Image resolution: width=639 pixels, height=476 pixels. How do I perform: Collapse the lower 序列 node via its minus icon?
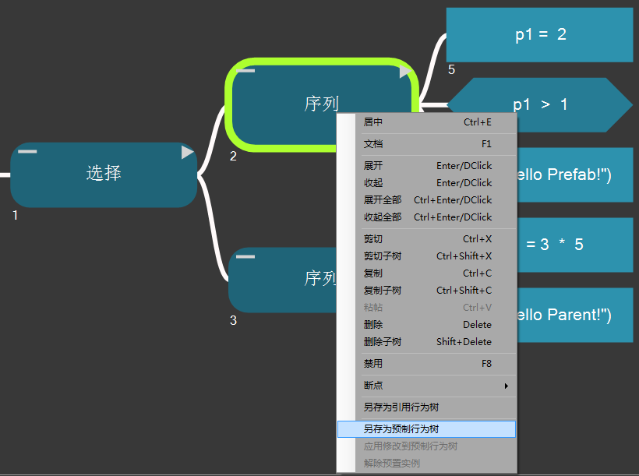coord(245,256)
